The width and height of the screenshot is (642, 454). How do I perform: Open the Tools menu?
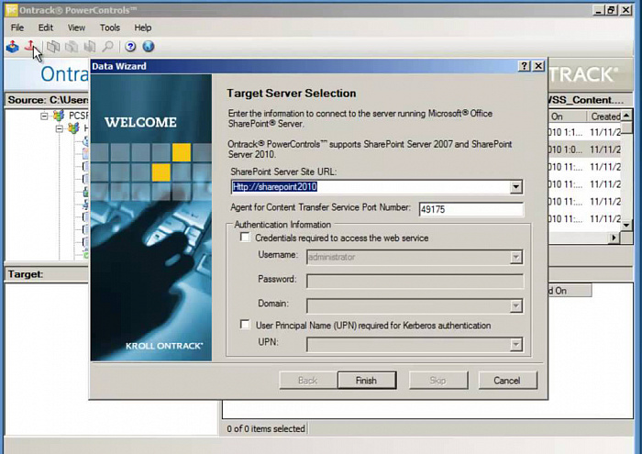(109, 28)
